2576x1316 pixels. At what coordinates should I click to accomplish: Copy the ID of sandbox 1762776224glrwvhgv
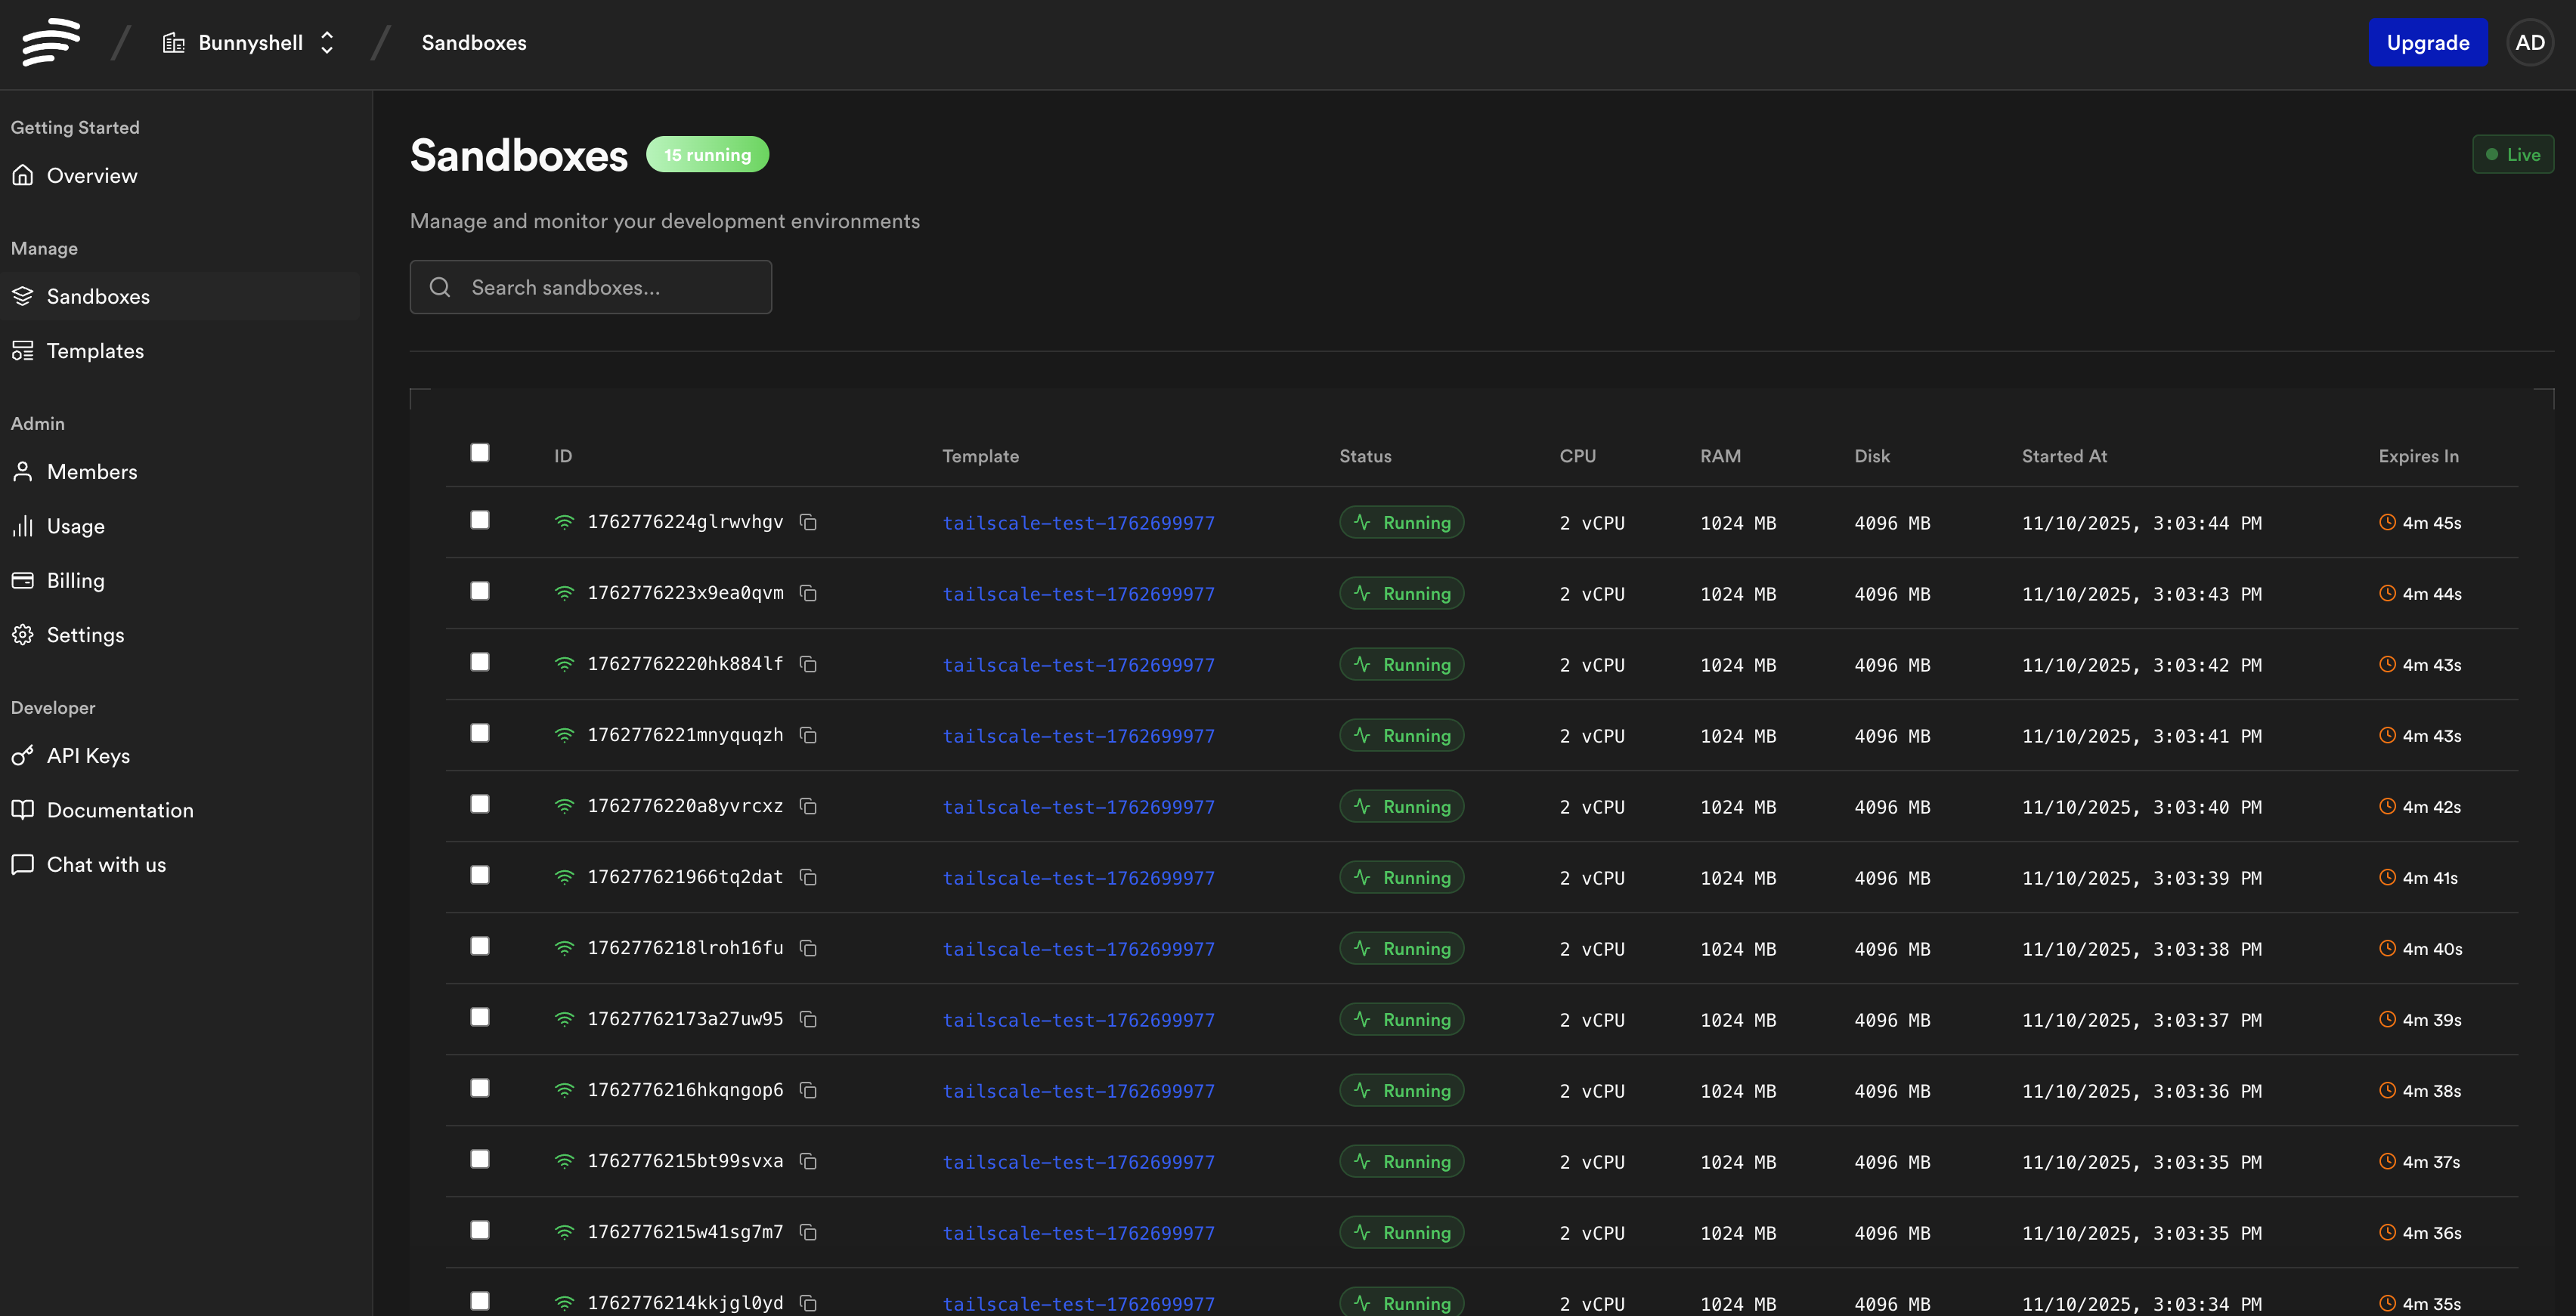[x=808, y=523]
